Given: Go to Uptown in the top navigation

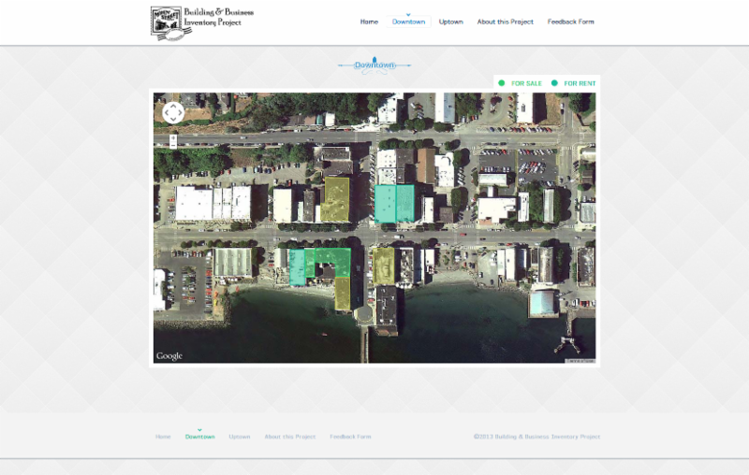Looking at the screenshot, I should 450,22.
